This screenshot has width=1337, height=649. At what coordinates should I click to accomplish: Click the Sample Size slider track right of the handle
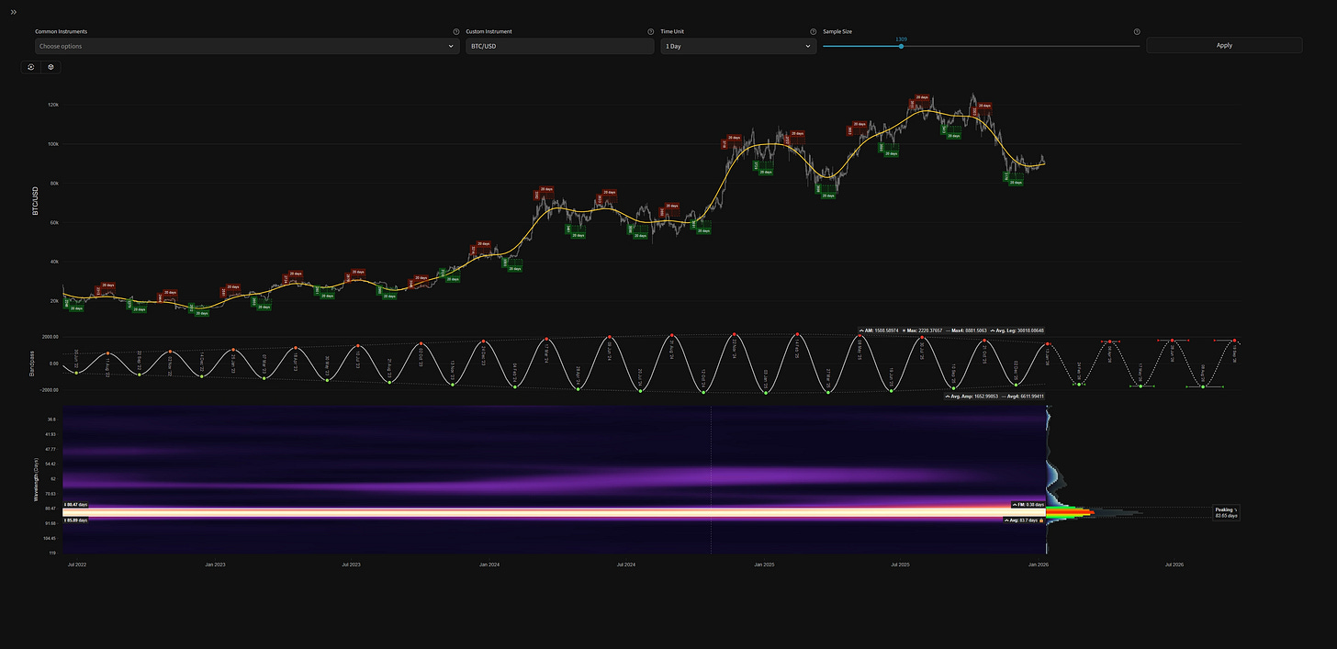click(x=1021, y=46)
